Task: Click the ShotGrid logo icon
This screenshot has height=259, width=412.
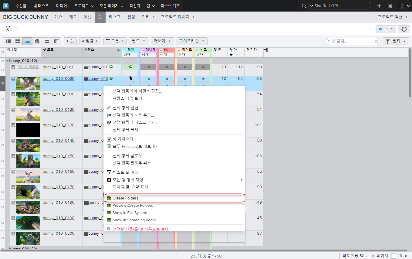Action: 5,6
